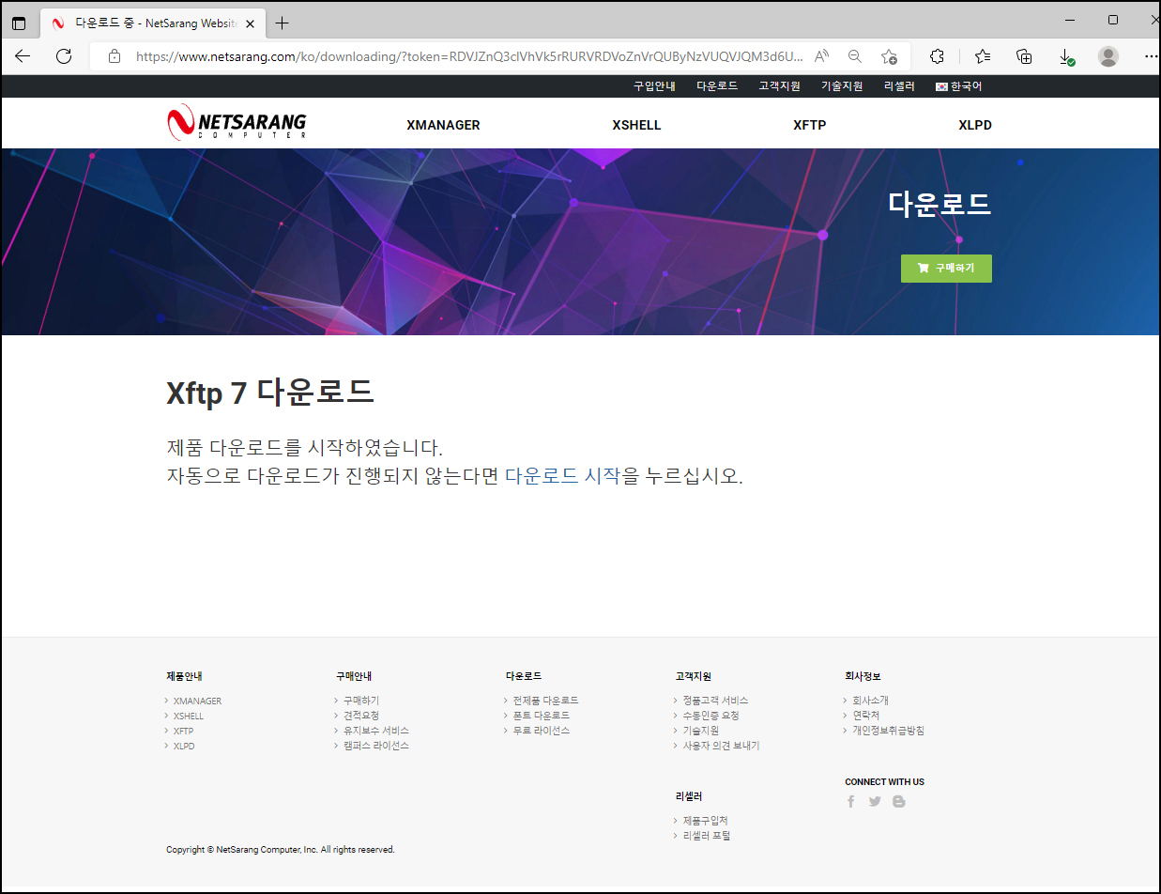Screen dimensions: 1161x894
Task: Open footer link 사용자 의견 보내기
Action: coord(721,746)
